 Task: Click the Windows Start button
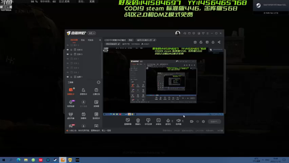pos(4,160)
